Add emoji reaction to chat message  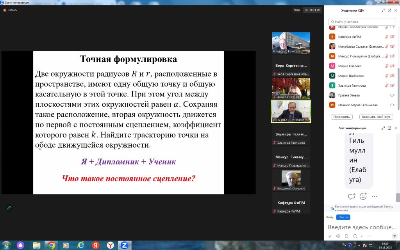pos(363,196)
